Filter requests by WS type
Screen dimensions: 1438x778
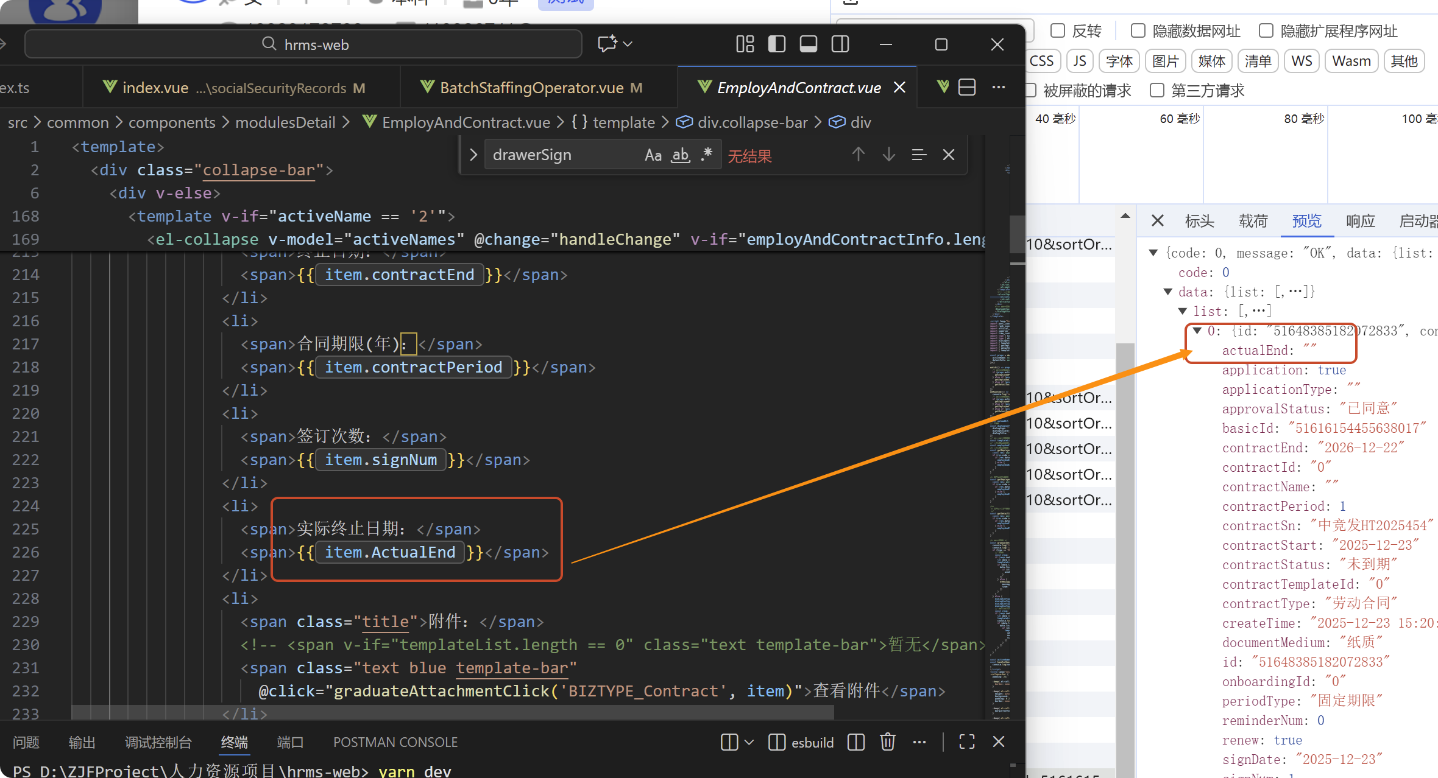pos(1302,61)
